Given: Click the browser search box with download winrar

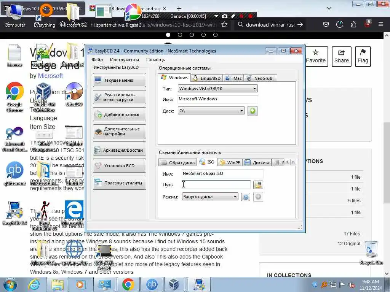Looking at the screenshot, I should tap(270, 25).
